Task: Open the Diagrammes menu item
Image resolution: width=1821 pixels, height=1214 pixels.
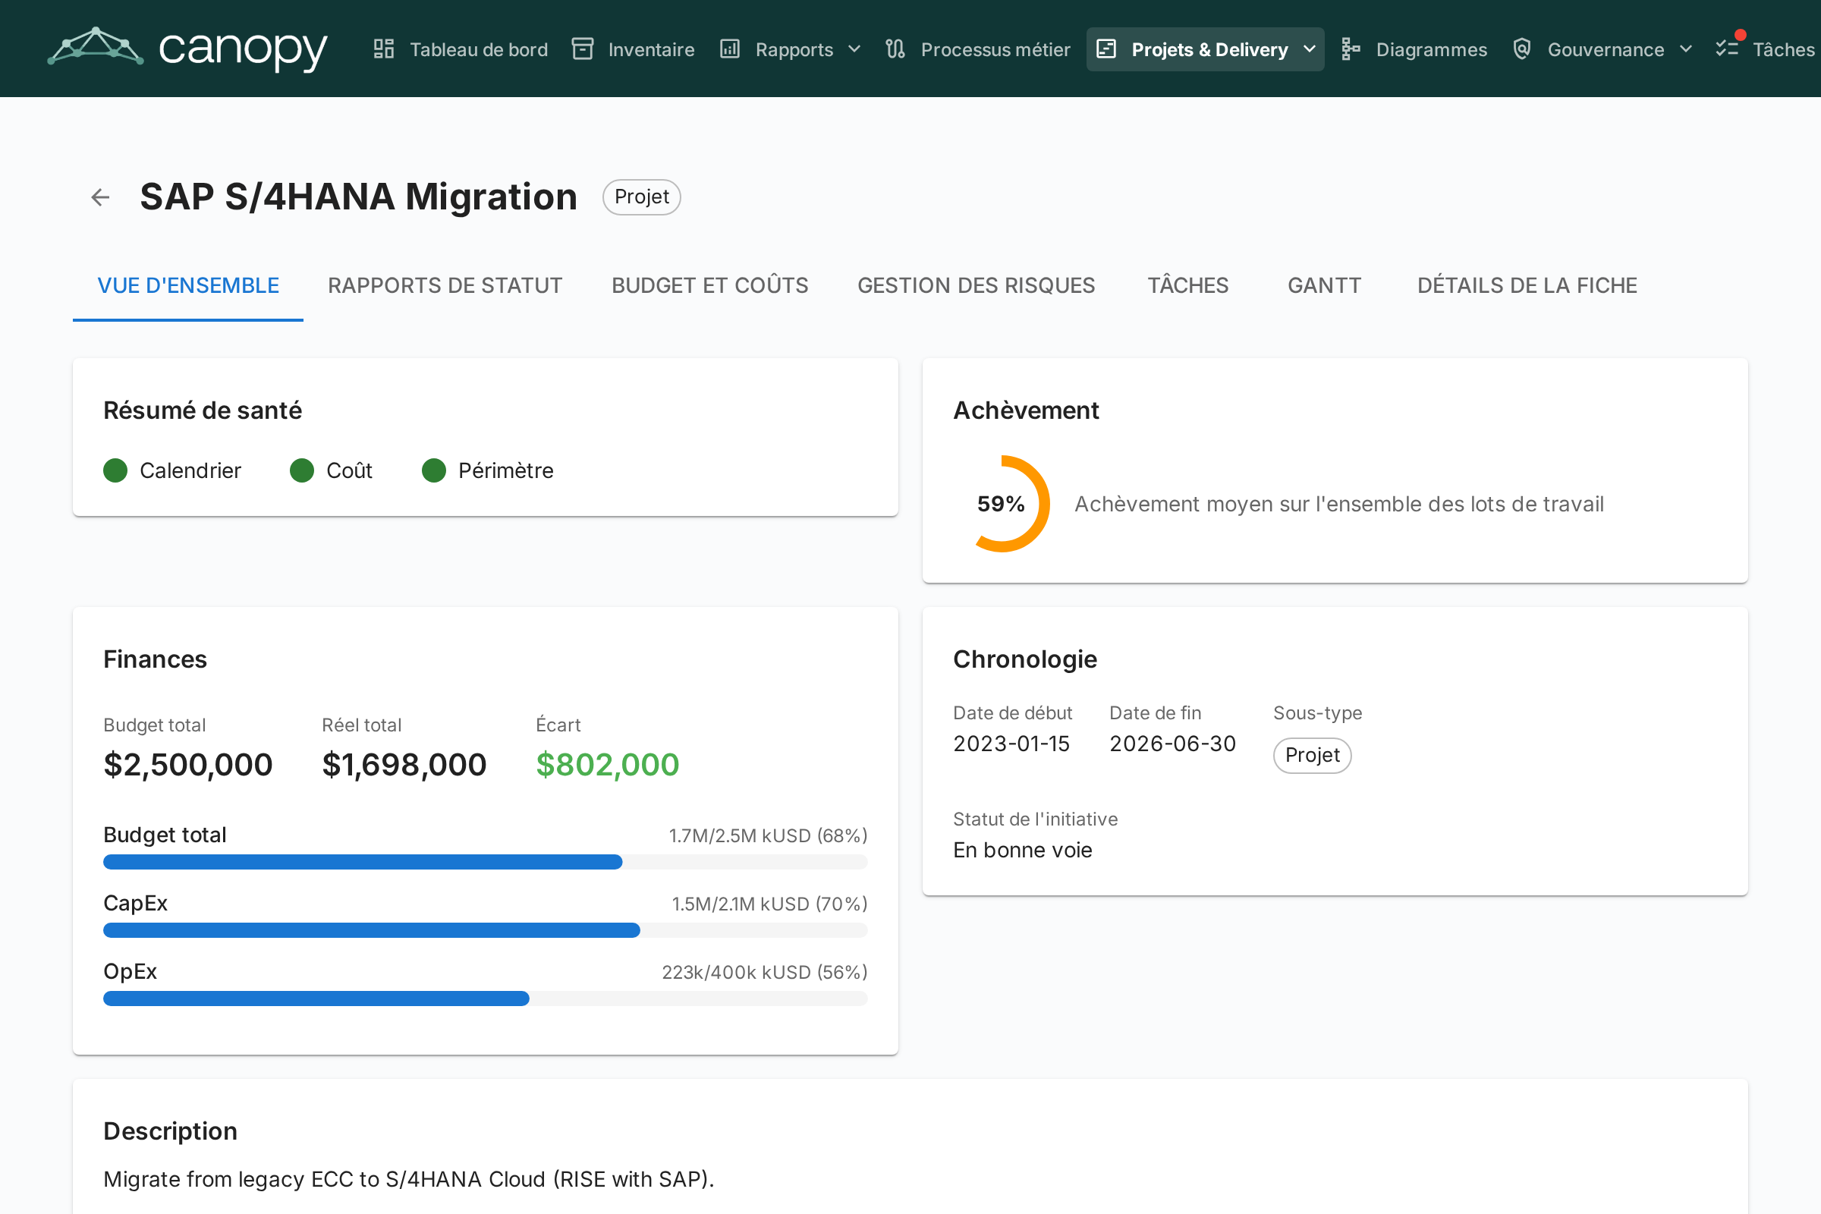Action: 1414,49
